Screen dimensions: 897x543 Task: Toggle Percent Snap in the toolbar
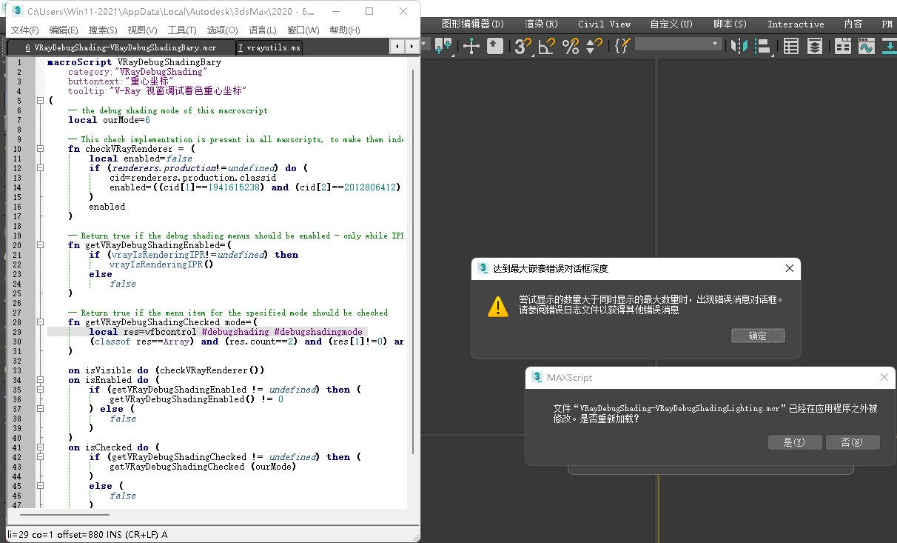click(x=571, y=46)
